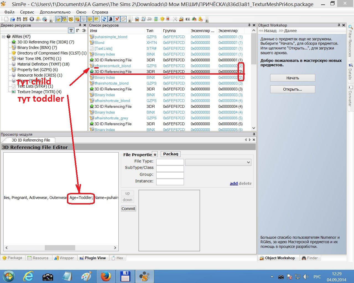Sort resource list by Тип column
The image size is (354, 283).
153,31
